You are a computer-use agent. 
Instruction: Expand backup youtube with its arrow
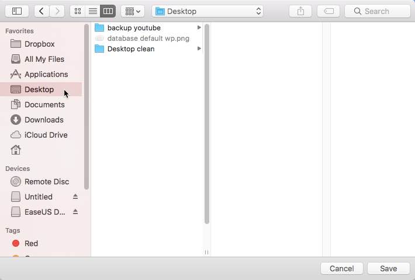tap(199, 27)
